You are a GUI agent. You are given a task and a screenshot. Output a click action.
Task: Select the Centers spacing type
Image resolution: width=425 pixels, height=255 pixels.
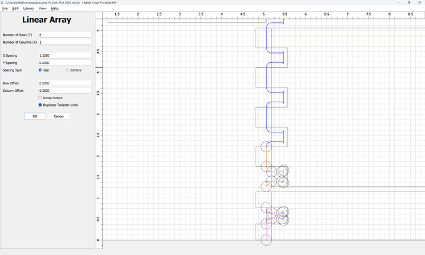pyautogui.click(x=67, y=70)
